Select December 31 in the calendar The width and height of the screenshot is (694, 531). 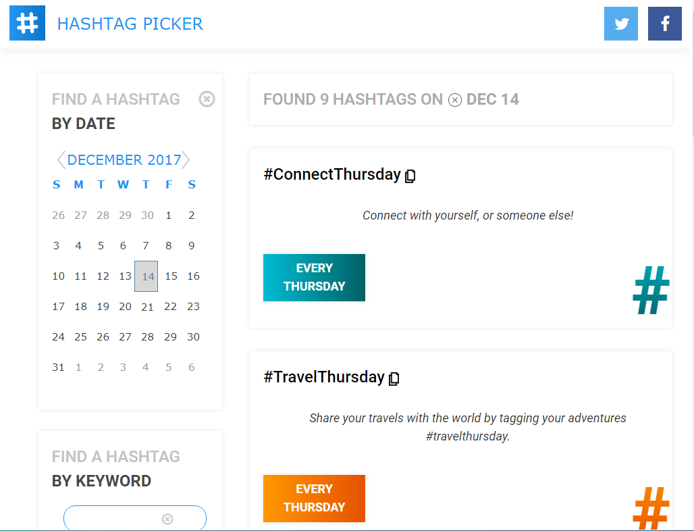click(58, 367)
